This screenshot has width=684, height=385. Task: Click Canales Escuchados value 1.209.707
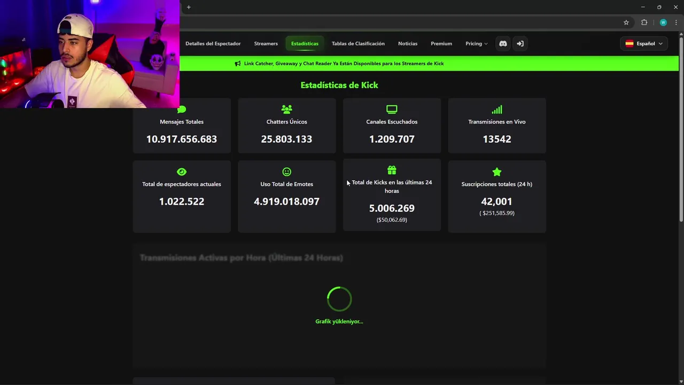392,139
